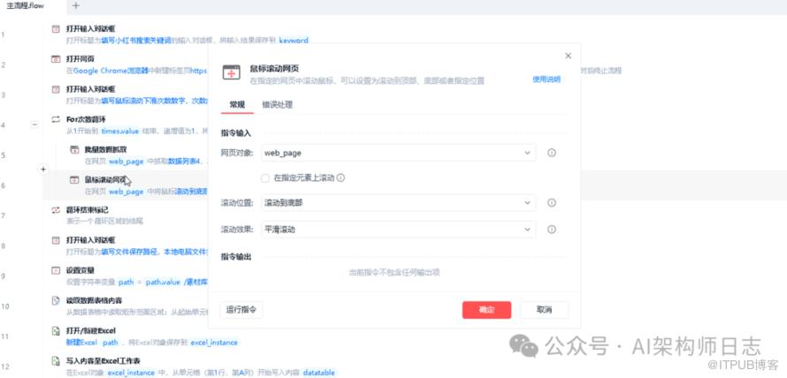Click keyword variable in row 1
787x378 pixels.
tap(293, 40)
